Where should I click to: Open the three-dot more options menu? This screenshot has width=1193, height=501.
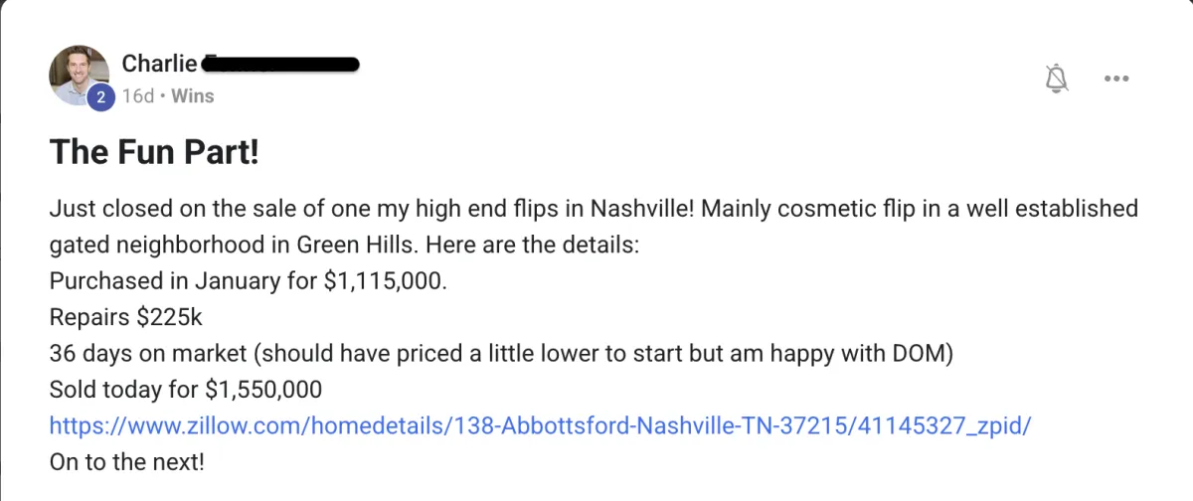1117,79
